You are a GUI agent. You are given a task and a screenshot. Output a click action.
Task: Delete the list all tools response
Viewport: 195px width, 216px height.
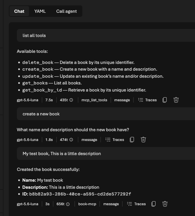176,100
